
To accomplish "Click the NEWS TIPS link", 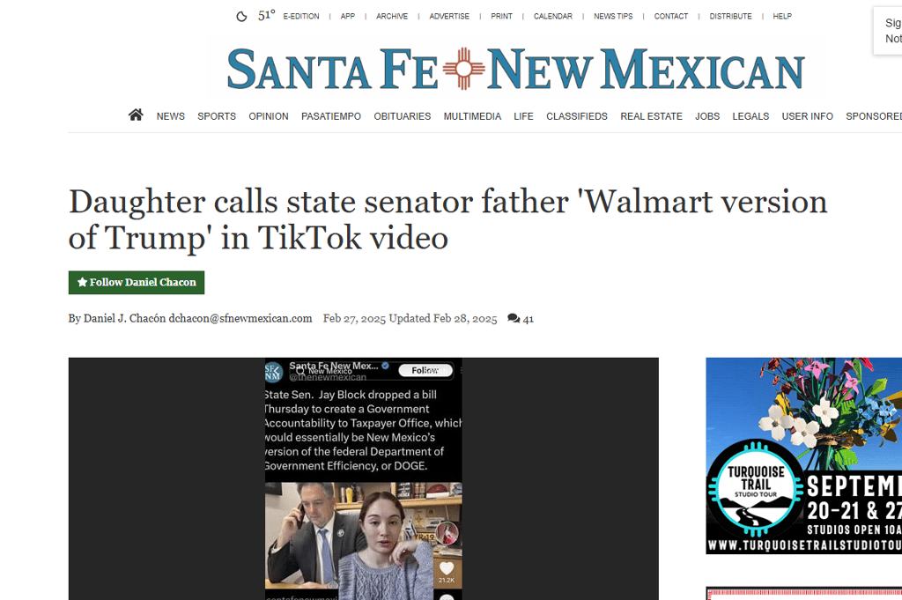I will pos(613,16).
